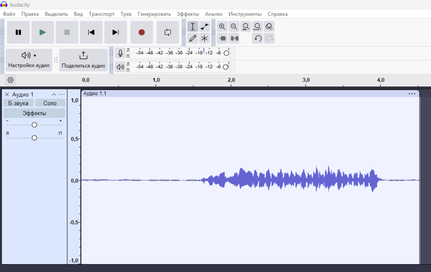Open the Трек menu
431x272 pixels.
pos(126,14)
